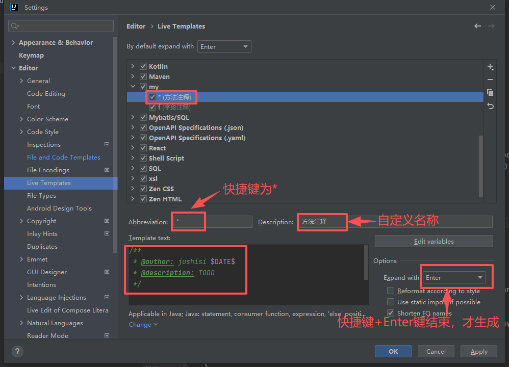
Task: Expand Appearance & Behavior settings
Action: pos(13,42)
